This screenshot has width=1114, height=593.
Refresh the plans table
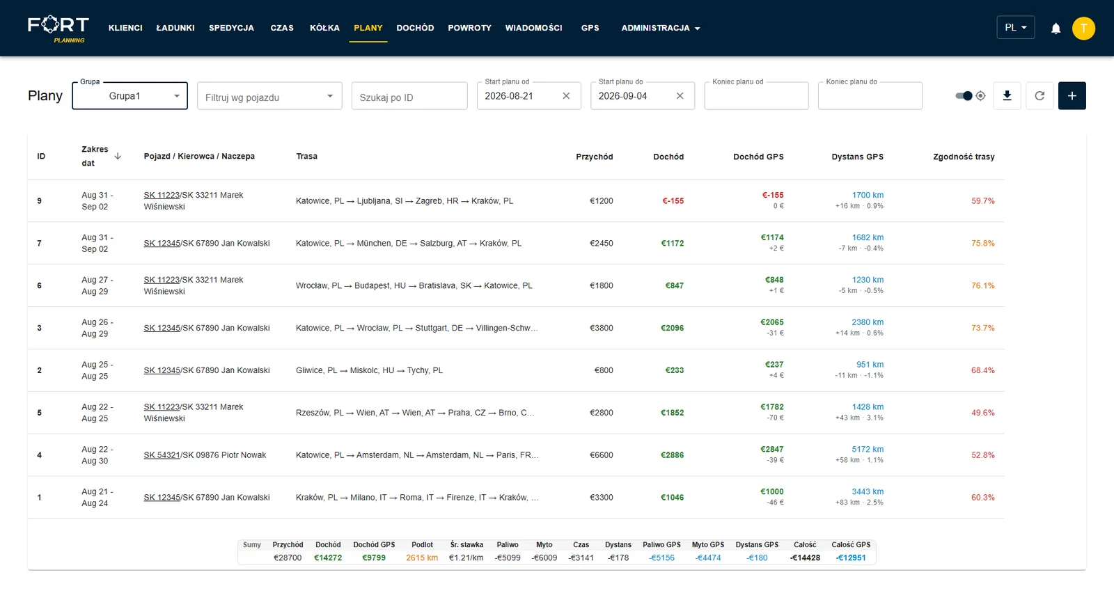click(1040, 96)
